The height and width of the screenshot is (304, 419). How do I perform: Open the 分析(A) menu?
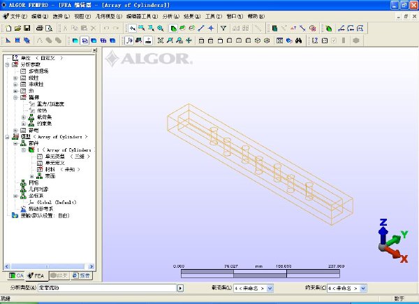171,16
